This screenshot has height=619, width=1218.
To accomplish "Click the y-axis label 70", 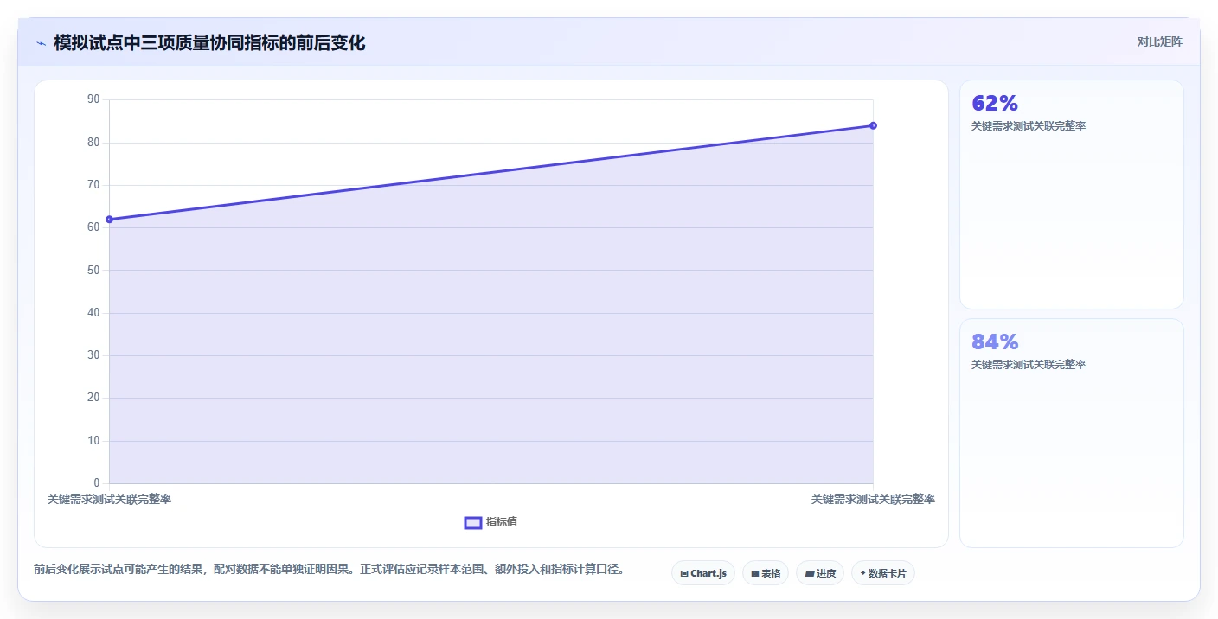I will (x=93, y=185).
